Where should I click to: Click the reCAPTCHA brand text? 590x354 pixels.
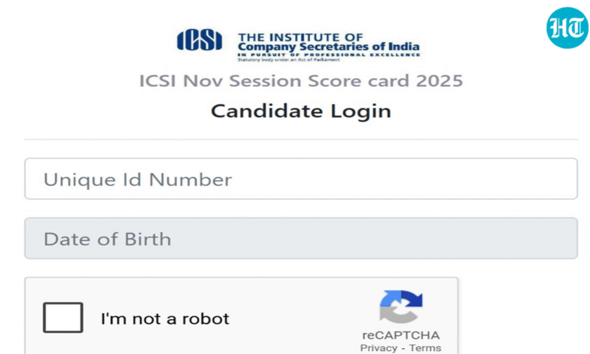click(401, 335)
